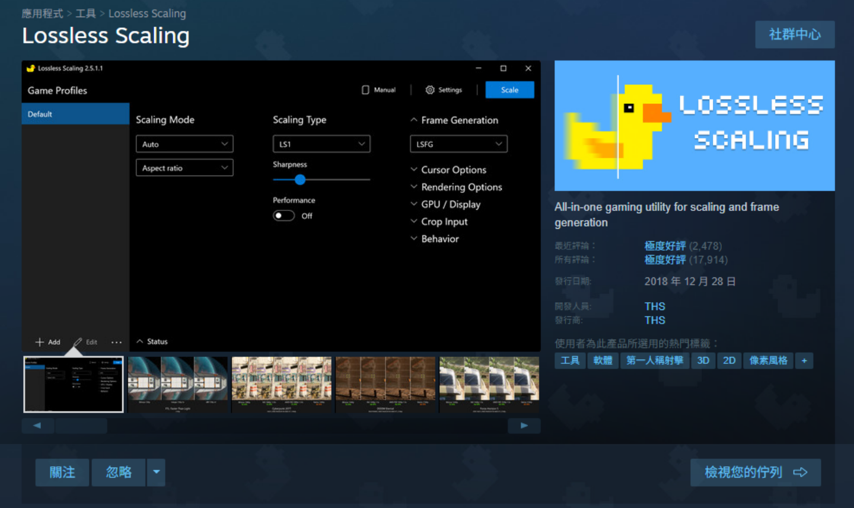Close the Lossless Scaling window
854x508 pixels.
tap(528, 68)
